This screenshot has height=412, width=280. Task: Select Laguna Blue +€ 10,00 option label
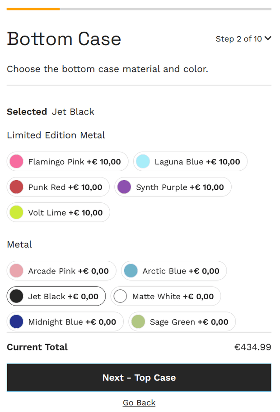[197, 162]
